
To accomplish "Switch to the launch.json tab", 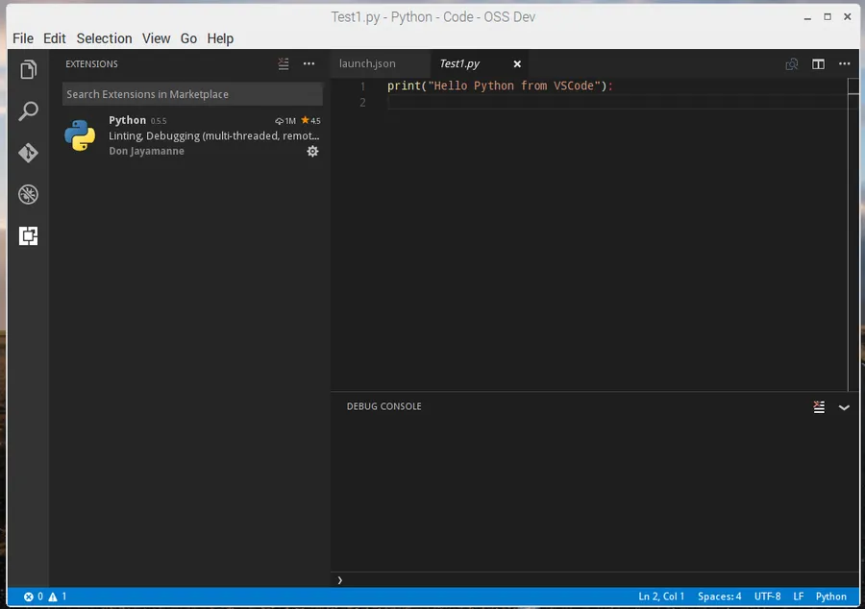I will (367, 64).
